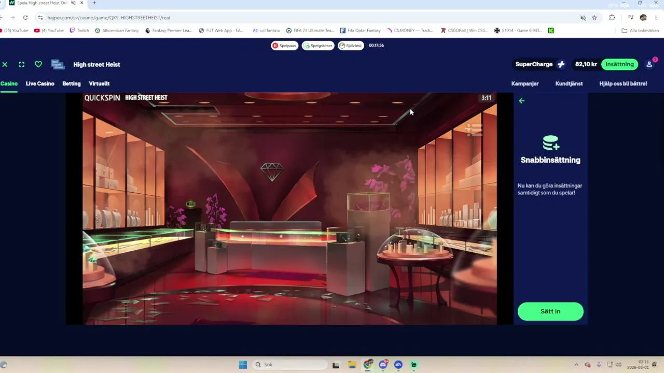Image resolution: width=664 pixels, height=373 pixels.
Task: Open the Chrome profile avatar
Action: click(643, 18)
